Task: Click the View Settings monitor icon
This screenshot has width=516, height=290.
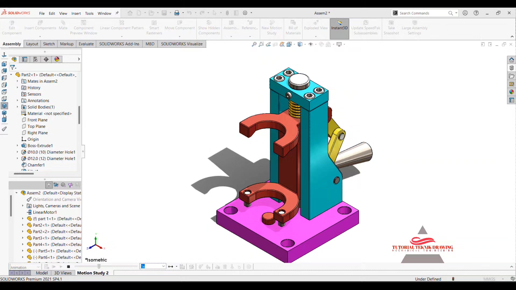Action: 339,44
